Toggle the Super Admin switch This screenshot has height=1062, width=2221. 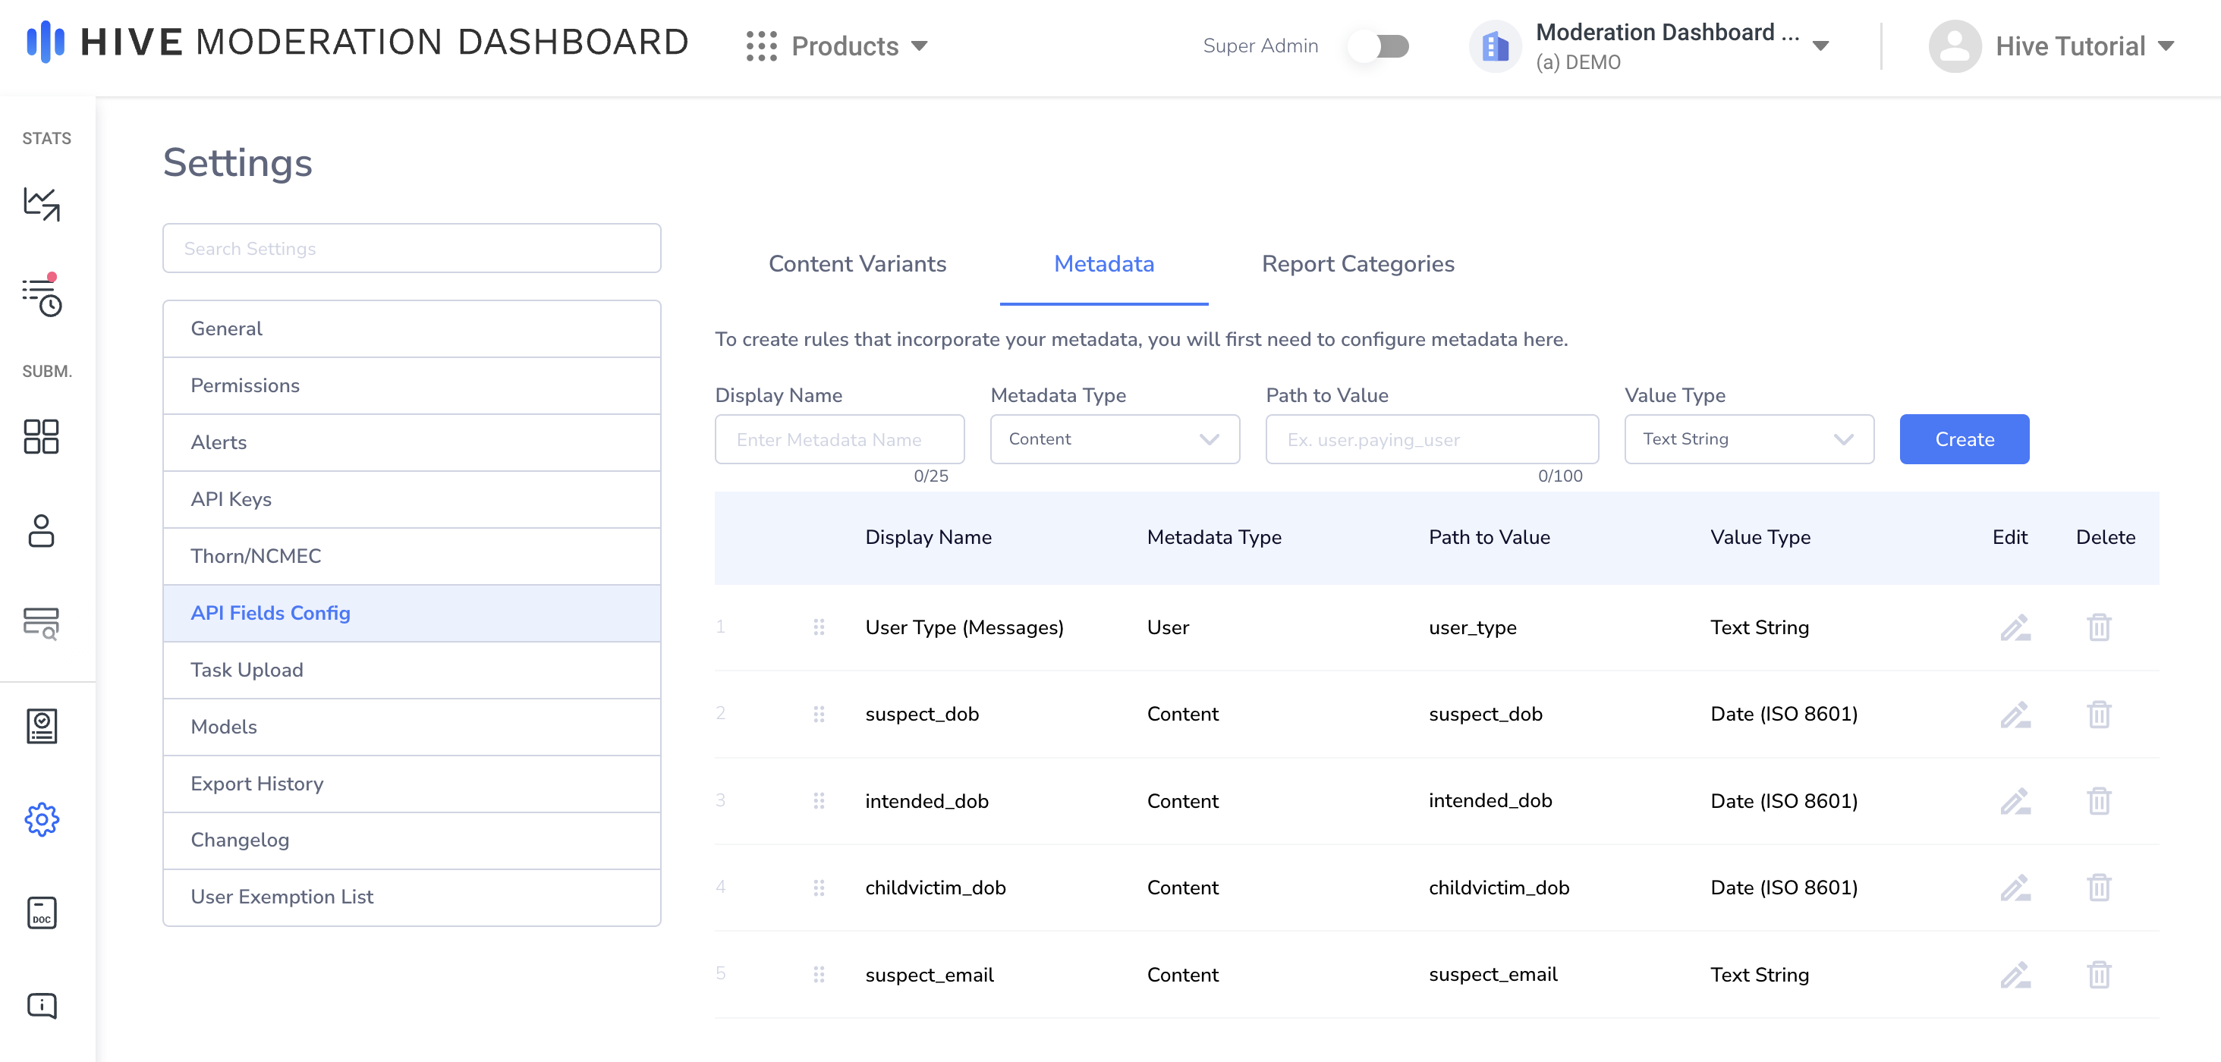1379,46
